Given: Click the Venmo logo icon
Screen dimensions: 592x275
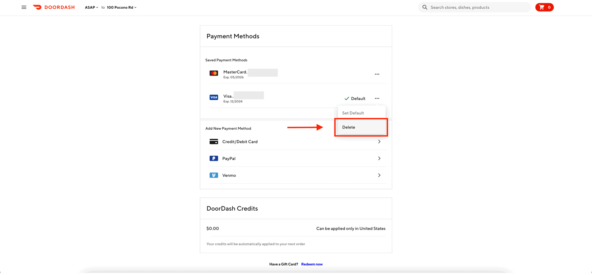Looking at the screenshot, I should pyautogui.click(x=214, y=175).
